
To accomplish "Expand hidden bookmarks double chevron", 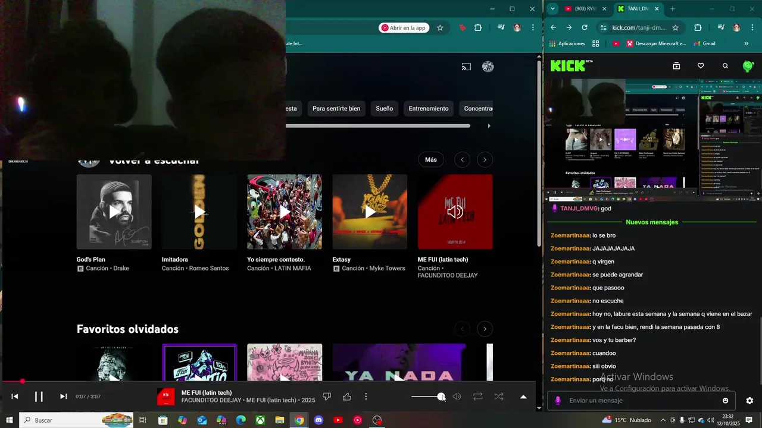I will pyautogui.click(x=746, y=43).
